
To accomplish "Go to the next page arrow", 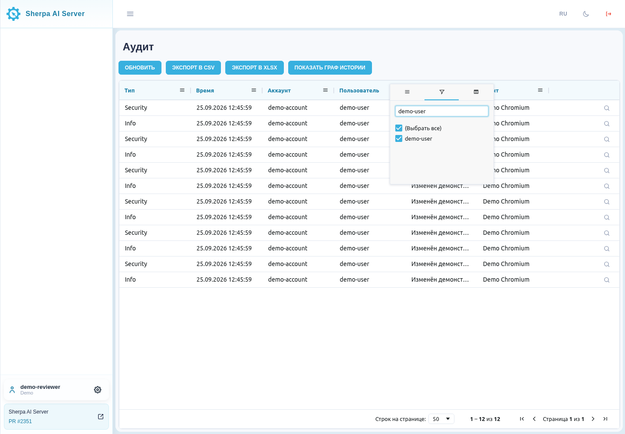I will point(593,419).
